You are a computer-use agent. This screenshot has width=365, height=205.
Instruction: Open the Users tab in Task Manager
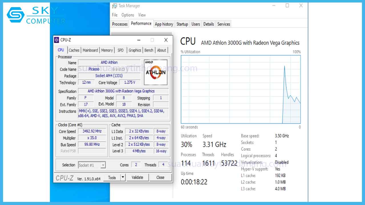point(196,24)
